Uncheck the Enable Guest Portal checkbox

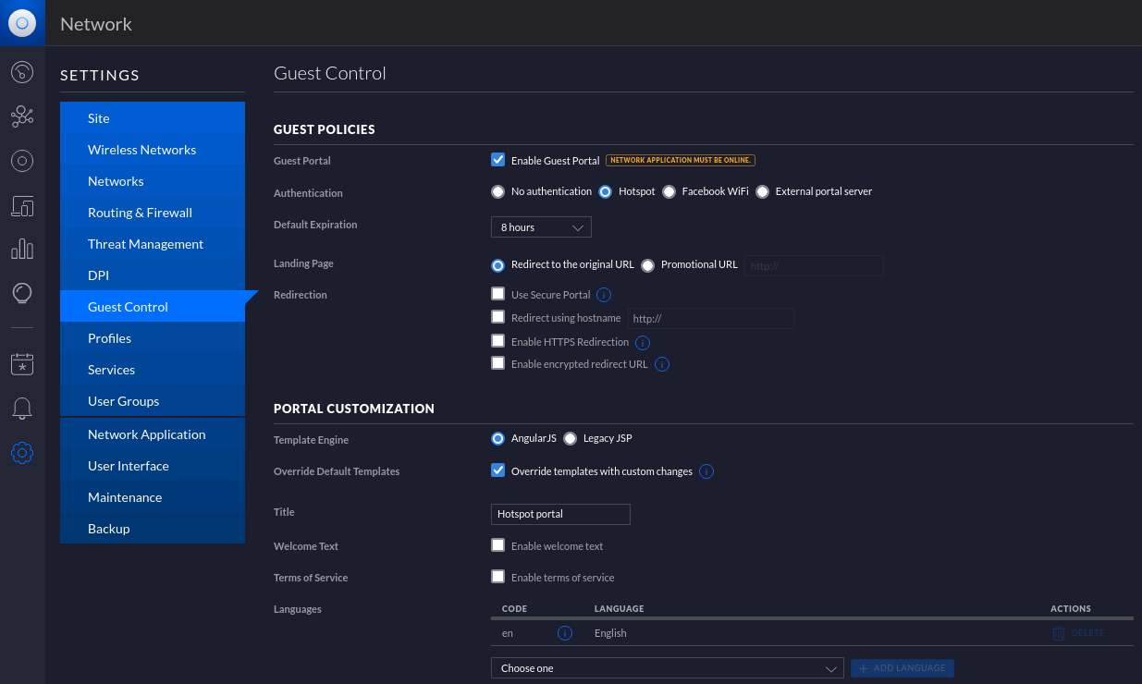[x=497, y=160]
